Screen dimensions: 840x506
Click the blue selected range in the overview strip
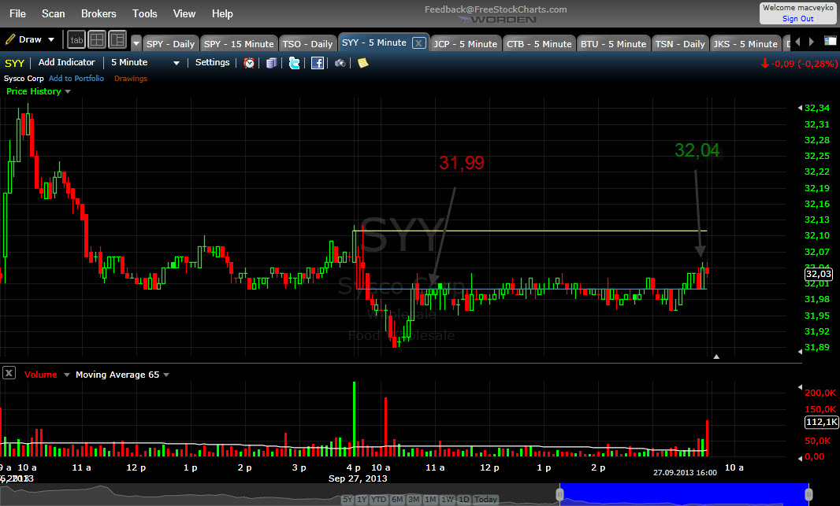684,495
